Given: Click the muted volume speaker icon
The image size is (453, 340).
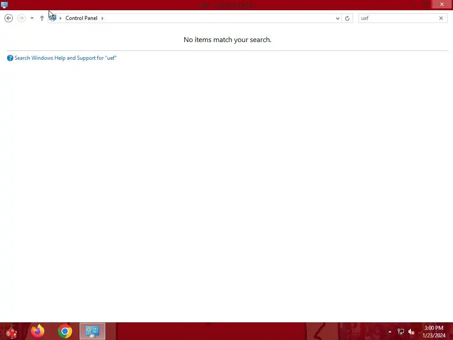Looking at the screenshot, I should point(411,332).
